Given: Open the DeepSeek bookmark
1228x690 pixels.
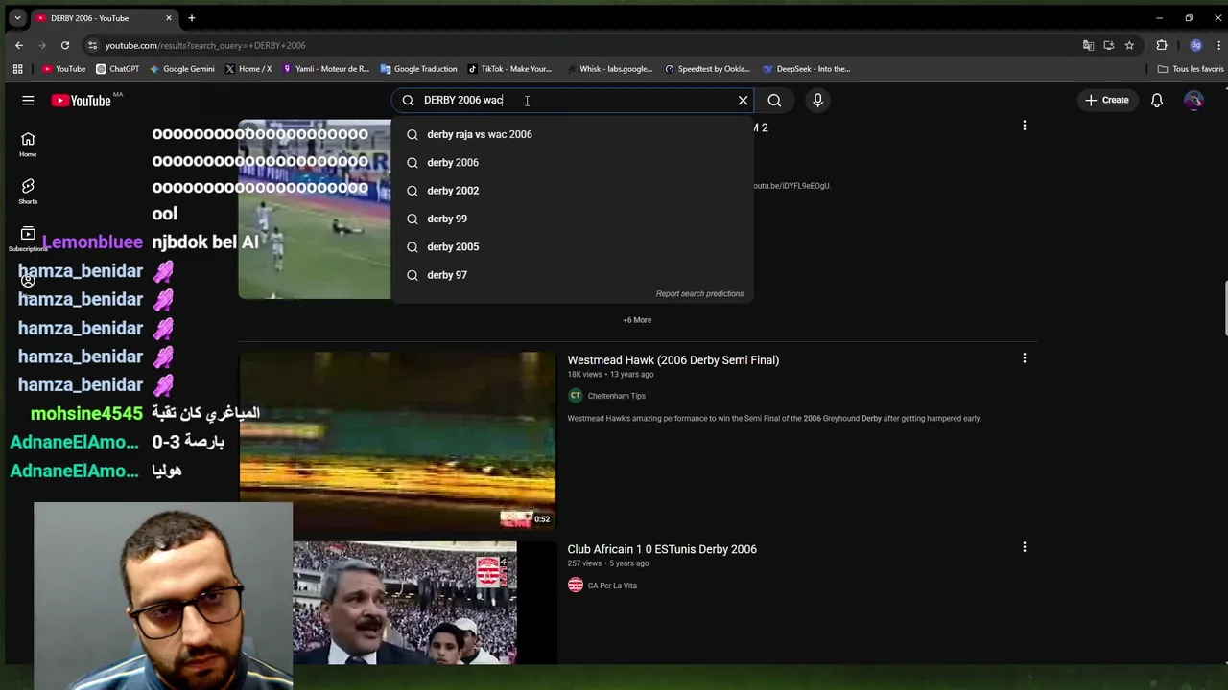Looking at the screenshot, I should pyautogui.click(x=807, y=69).
